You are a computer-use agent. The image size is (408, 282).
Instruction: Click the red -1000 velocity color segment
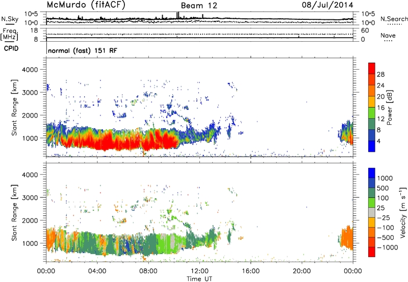pos(372,252)
